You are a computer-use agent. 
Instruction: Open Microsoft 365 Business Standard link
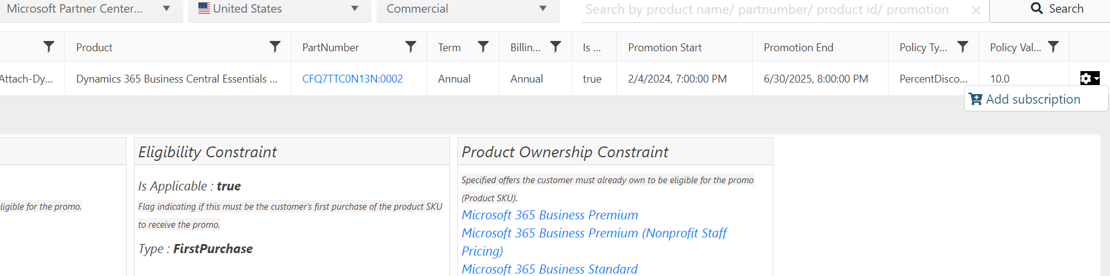pyautogui.click(x=550, y=269)
